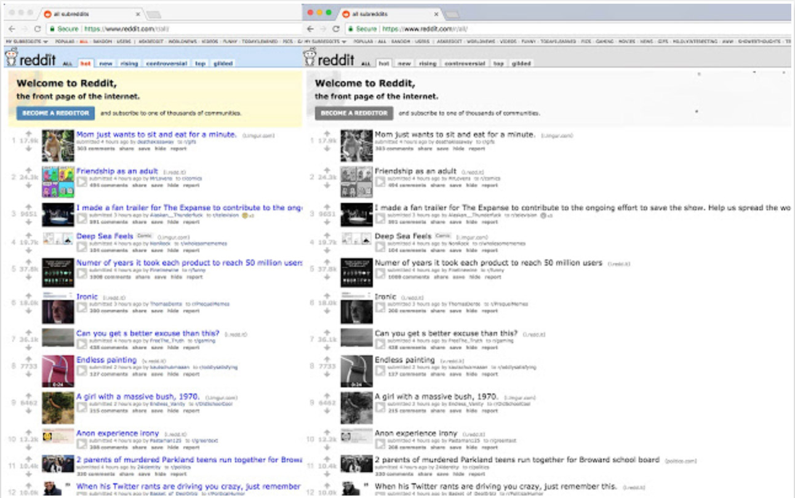Downvote 'Friendship as an adult' in right window

coord(327,184)
